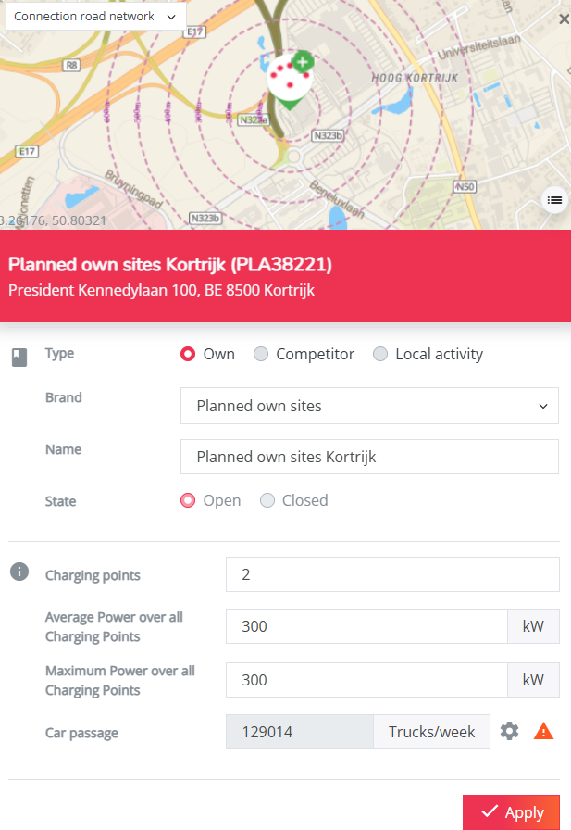Click into the Name input field
This screenshot has height=830, width=571.
pyautogui.click(x=369, y=457)
